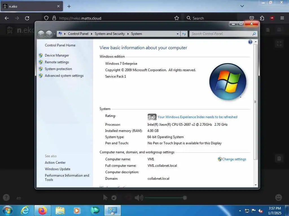289x216 pixels.
Task: Adjust the neko volume slider
Action: point(165,198)
